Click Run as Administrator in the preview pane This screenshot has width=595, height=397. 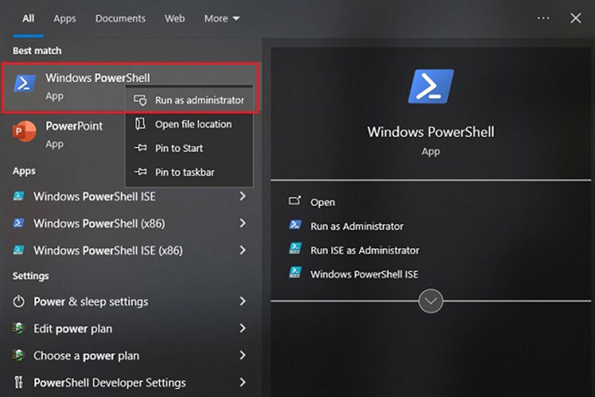357,226
